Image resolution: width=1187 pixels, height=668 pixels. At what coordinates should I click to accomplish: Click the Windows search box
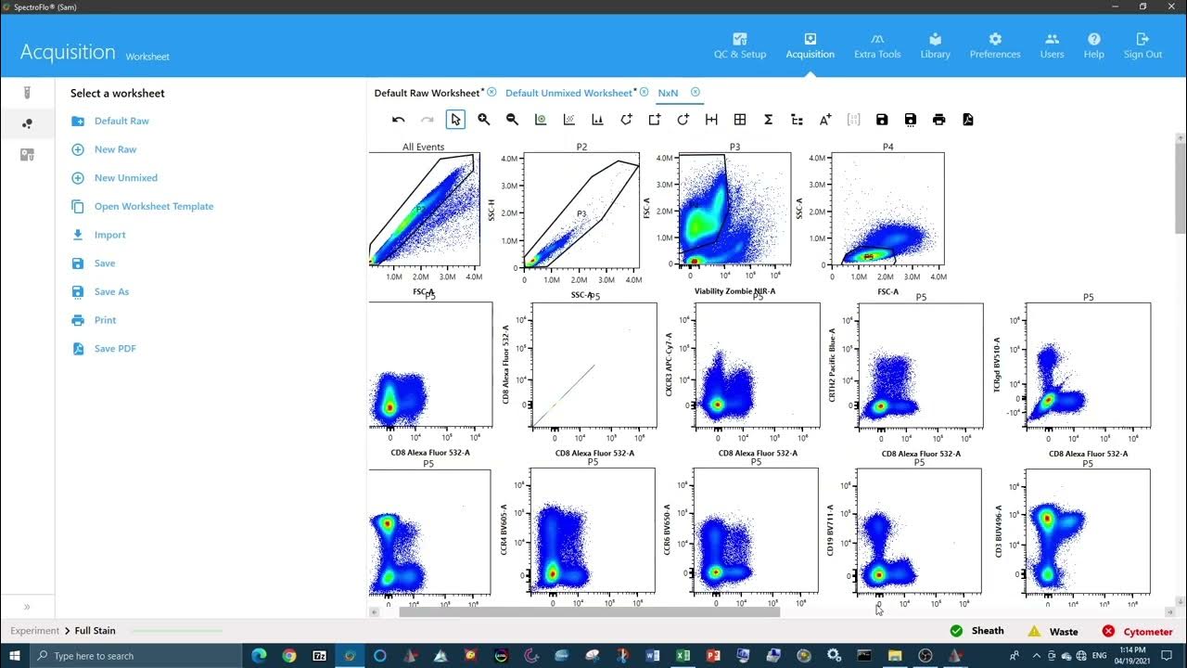[136, 656]
